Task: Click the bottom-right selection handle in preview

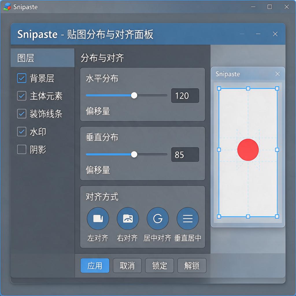Action: [x=277, y=216]
